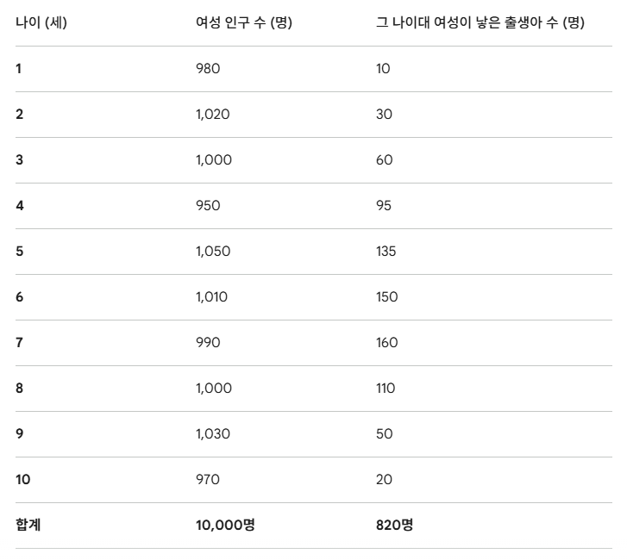Screen dimensions: 627x560
Task: Select population value 980
Action: [x=208, y=69]
